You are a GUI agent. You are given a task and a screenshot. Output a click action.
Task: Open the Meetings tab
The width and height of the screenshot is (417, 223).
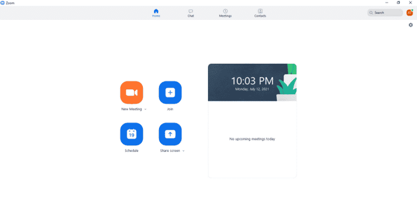tap(225, 13)
